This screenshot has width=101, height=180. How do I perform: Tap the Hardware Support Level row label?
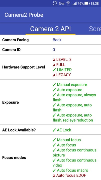[x=24, y=67]
